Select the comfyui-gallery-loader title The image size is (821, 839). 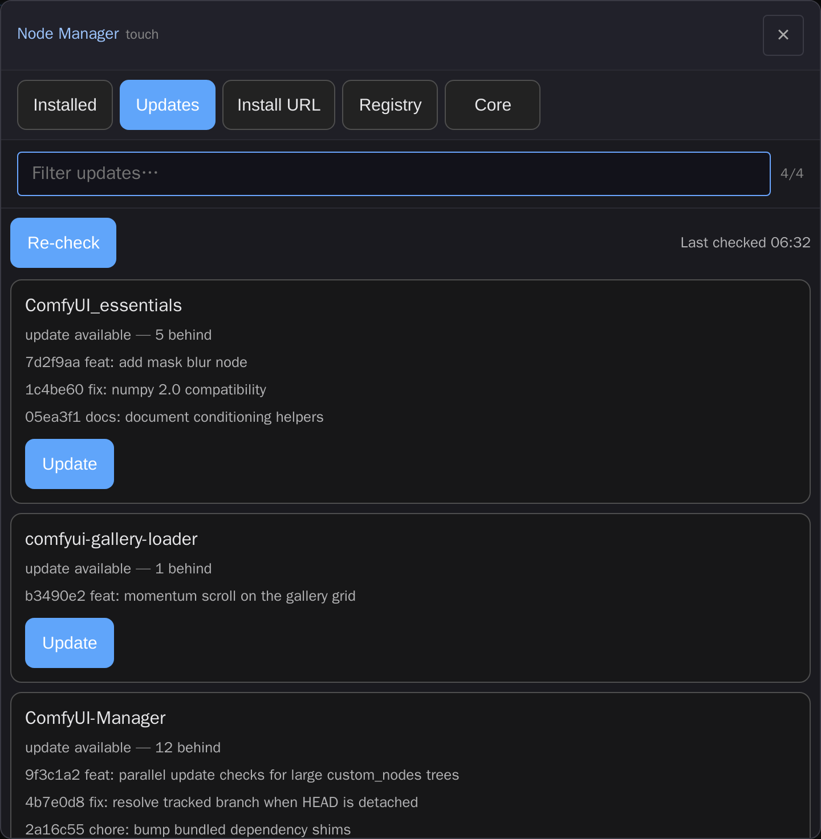coord(111,539)
